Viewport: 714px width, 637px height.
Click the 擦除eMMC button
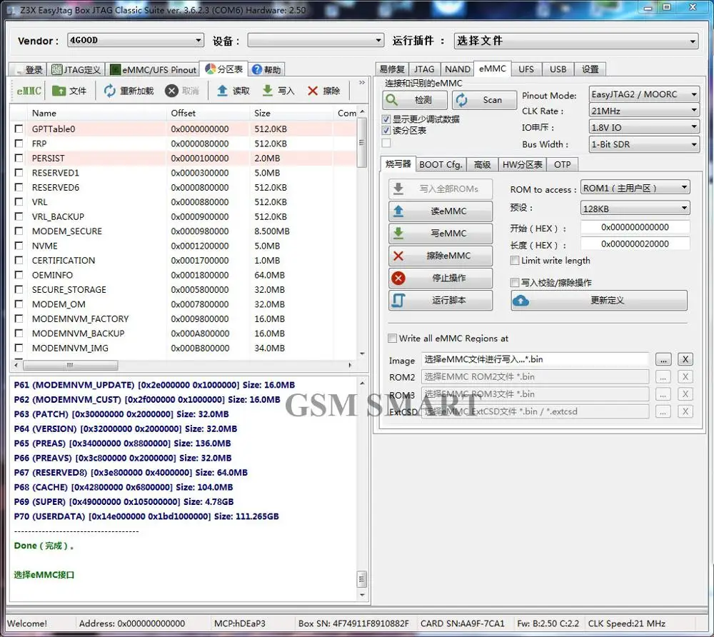(440, 256)
